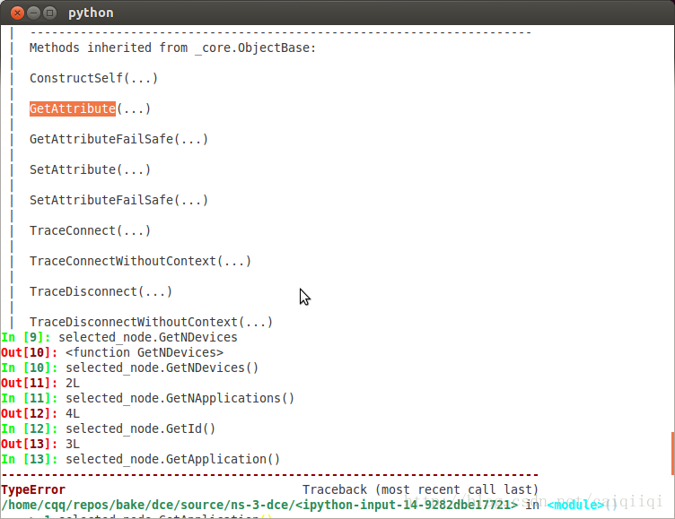Click the /home/cqq/repos/bake/dce file path
Viewport: 675px width, 519px height.
point(259,505)
